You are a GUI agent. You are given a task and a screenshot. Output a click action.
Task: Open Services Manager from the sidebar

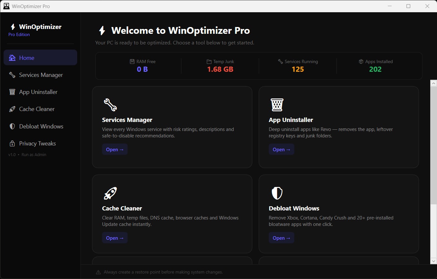[40, 75]
